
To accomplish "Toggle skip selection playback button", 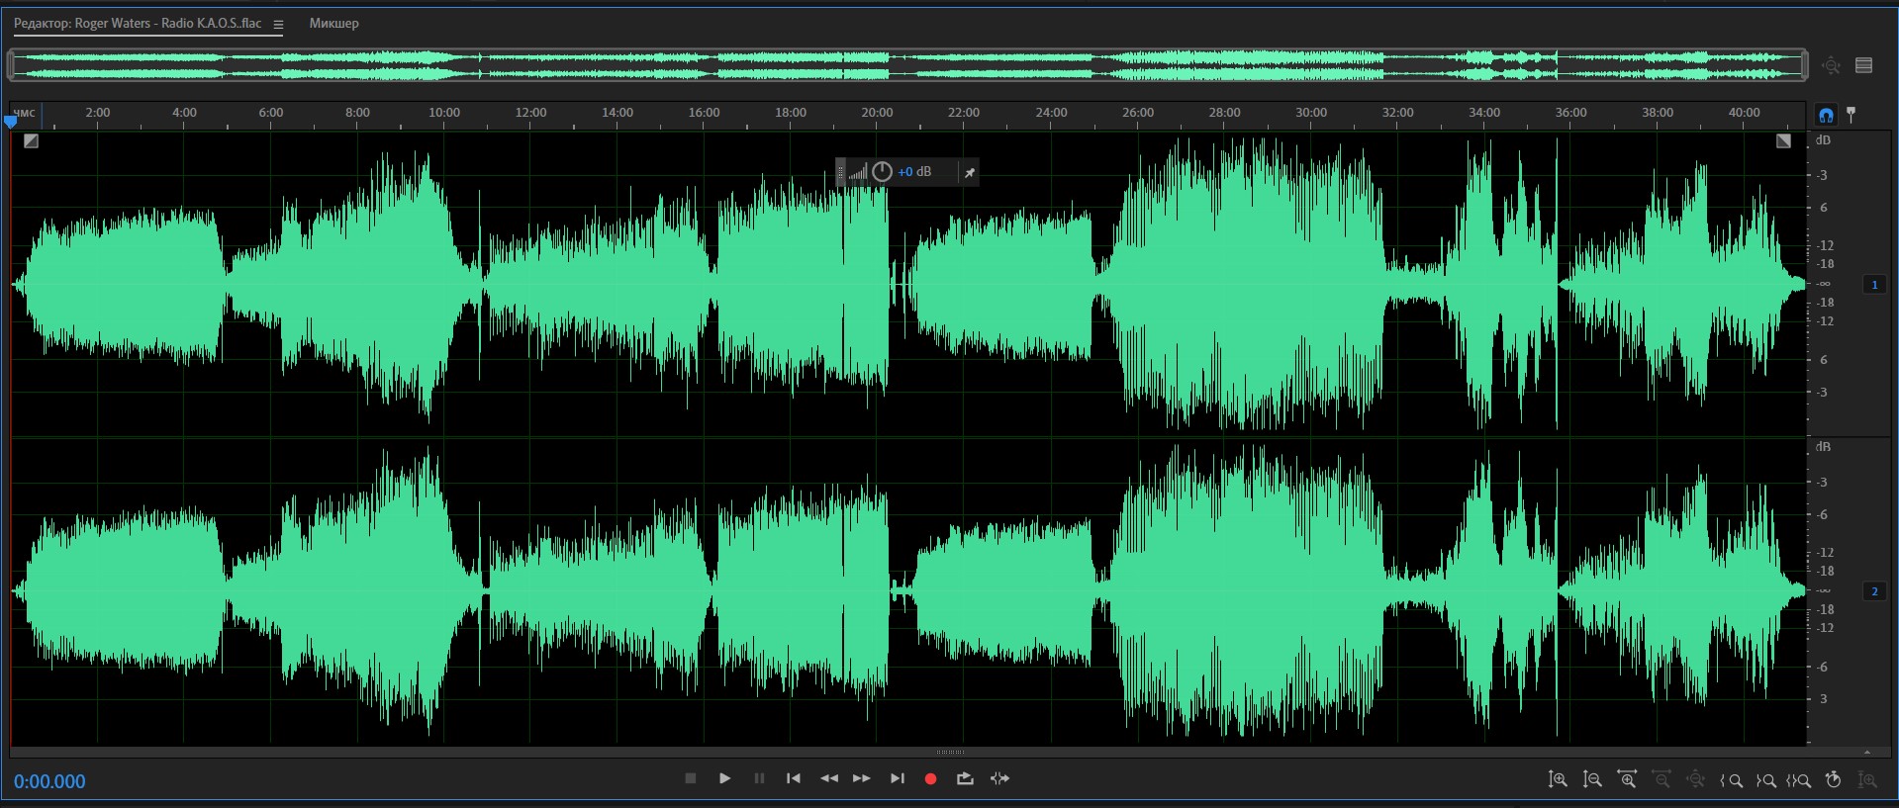I will tap(999, 778).
